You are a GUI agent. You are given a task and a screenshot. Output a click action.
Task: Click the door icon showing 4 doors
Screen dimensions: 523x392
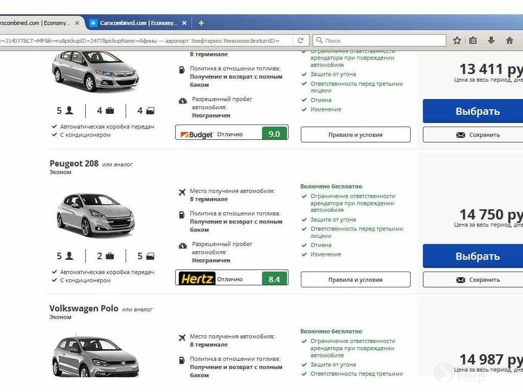[x=151, y=111]
